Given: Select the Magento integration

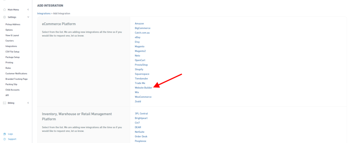Looking at the screenshot, I should pyautogui.click(x=140, y=47).
